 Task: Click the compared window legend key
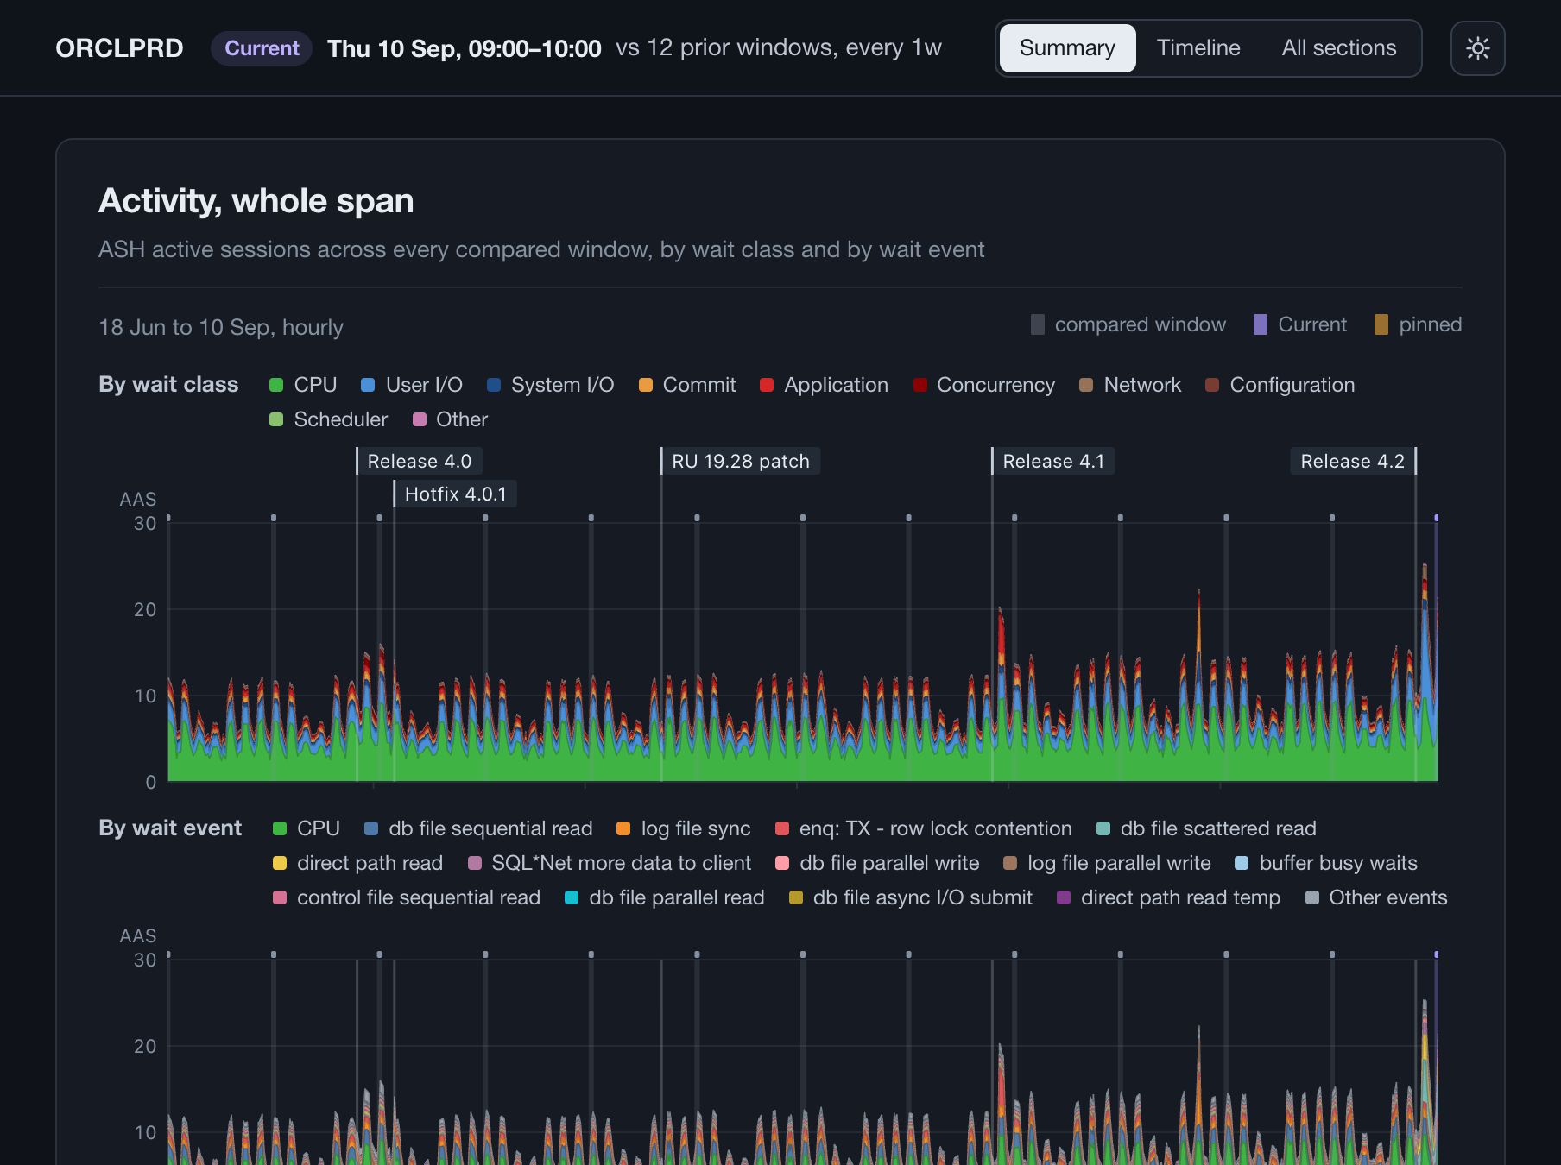(1128, 324)
